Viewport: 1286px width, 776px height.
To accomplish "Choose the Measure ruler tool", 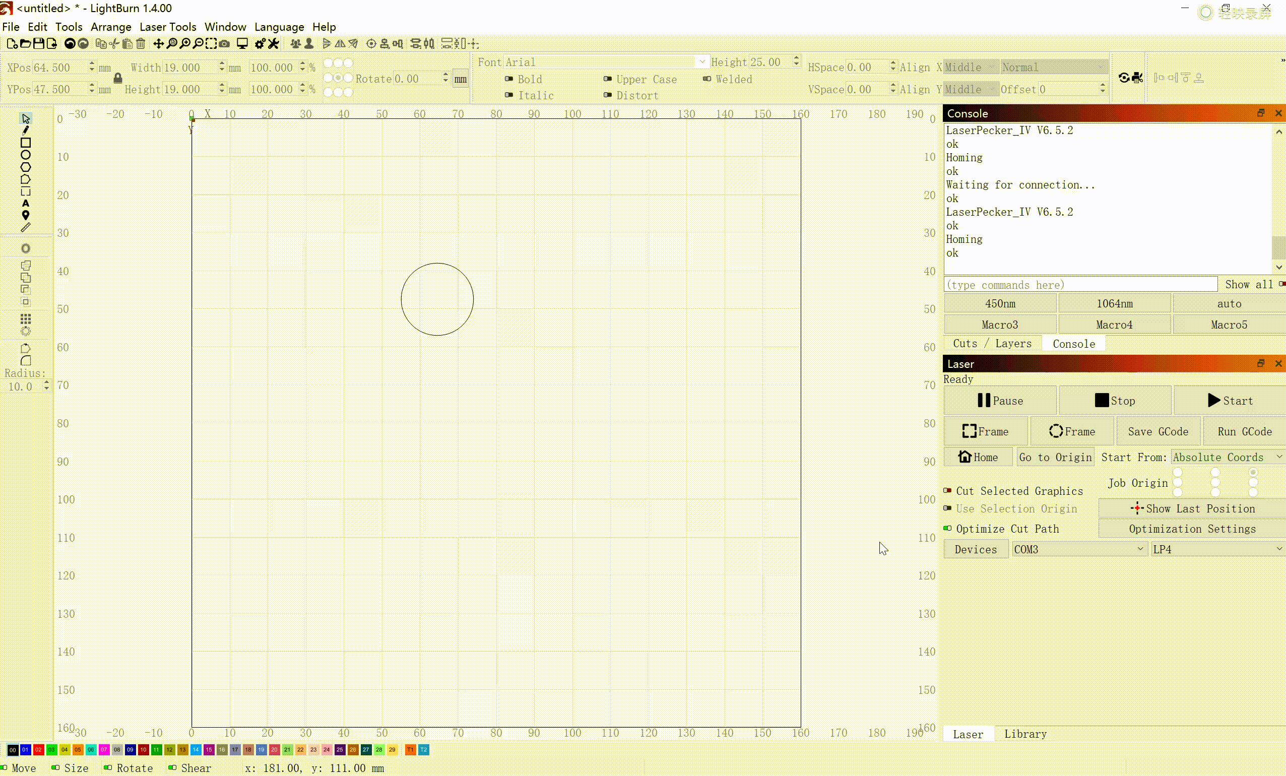I will click(26, 228).
